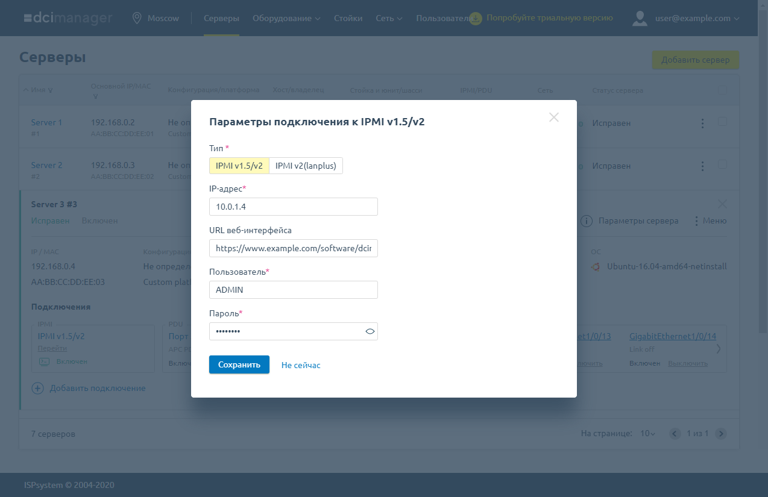Click Добавить подключение
The width and height of the screenshot is (768, 497).
[98, 388]
